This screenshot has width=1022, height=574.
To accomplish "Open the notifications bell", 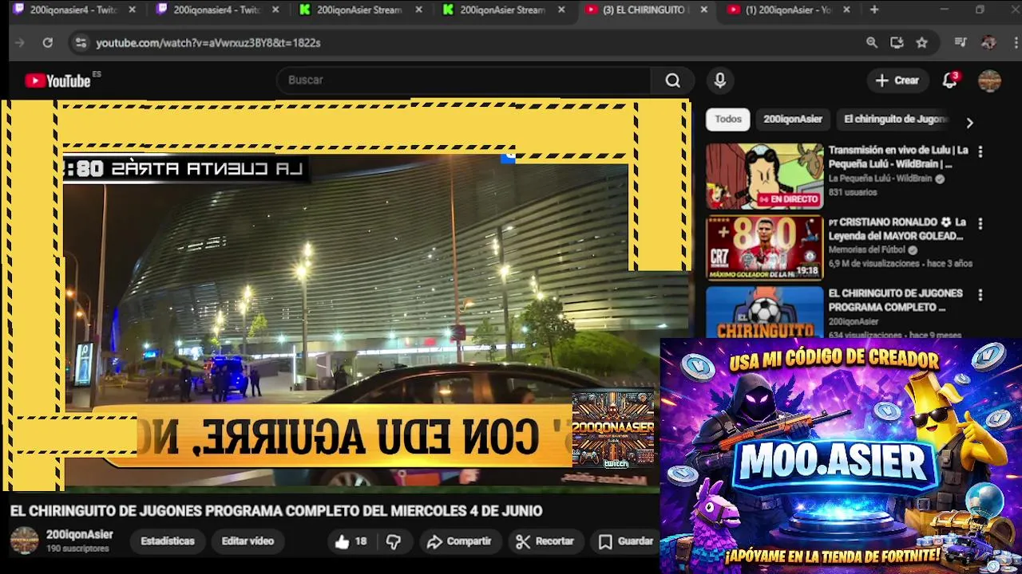I will 950,81.
